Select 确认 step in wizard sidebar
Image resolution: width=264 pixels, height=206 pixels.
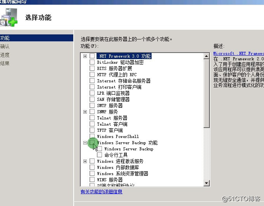coord(5,46)
